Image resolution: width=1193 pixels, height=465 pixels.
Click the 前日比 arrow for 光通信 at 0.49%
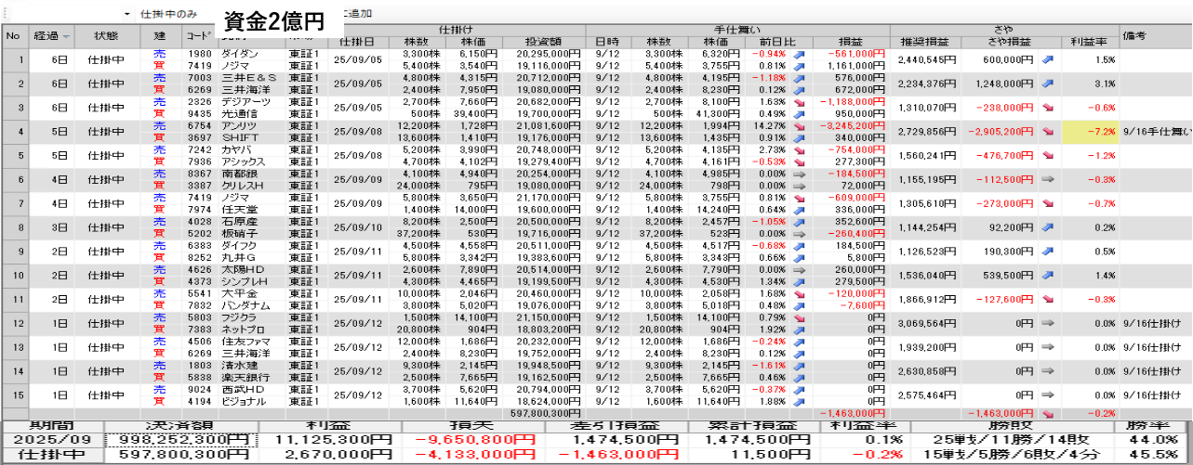(802, 113)
